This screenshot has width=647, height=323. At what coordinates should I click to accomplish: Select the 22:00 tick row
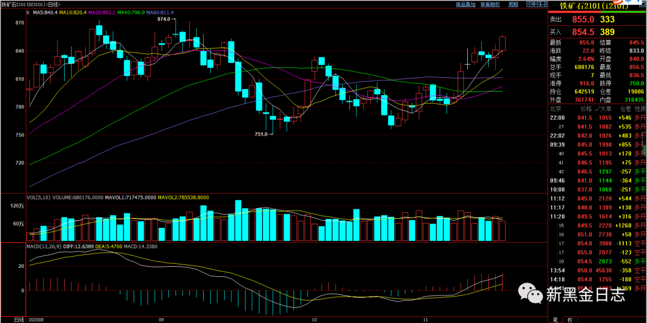(x=597, y=118)
